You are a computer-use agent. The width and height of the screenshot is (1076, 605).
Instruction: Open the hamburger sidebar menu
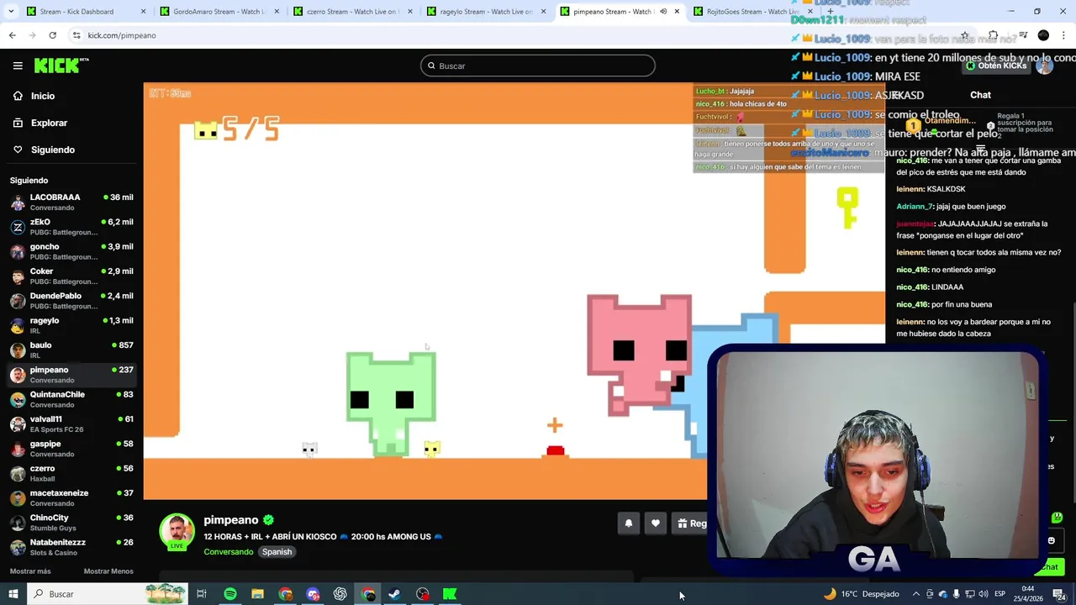coord(18,66)
